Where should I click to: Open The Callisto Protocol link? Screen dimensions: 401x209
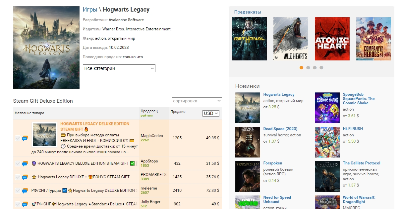[x=362, y=163]
